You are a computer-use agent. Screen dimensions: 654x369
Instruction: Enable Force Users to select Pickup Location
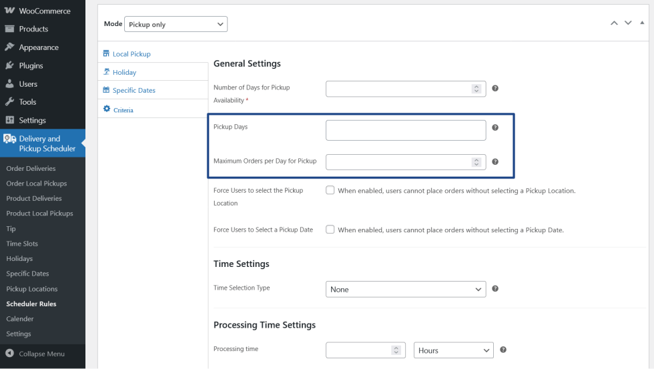(x=330, y=190)
